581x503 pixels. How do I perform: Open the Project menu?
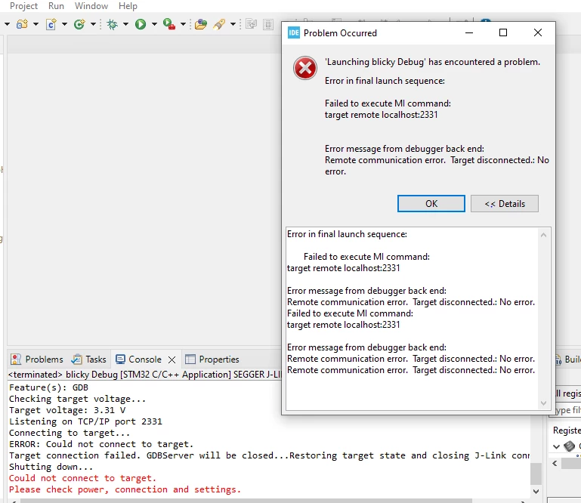[x=23, y=6]
